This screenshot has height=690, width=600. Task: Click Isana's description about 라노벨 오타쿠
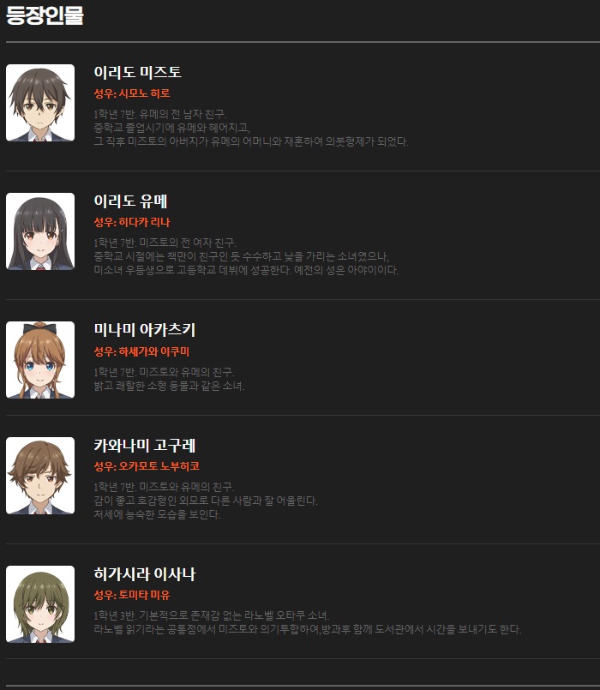coord(212,615)
